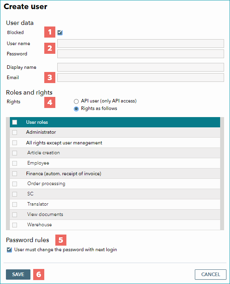Screen dimensions: 230x284
Task: Enable All rights except user management role
Action: (x=15, y=143)
